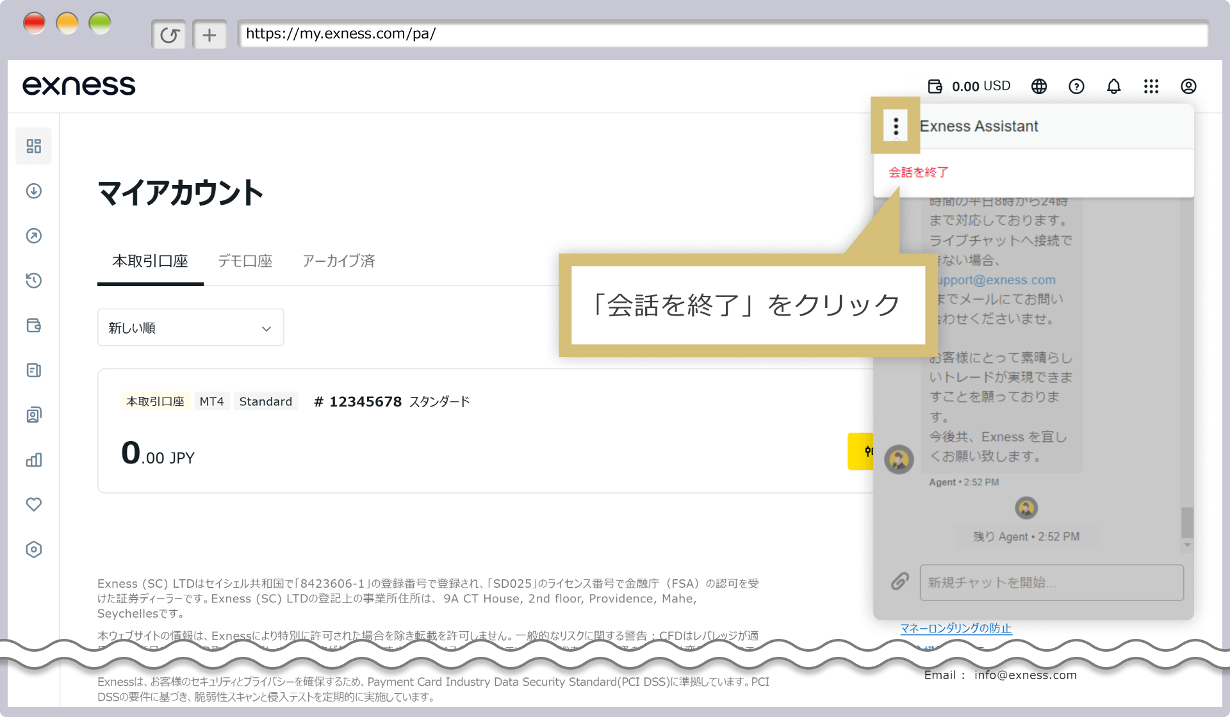Click the 本取引口座 tag on account card

[155, 401]
